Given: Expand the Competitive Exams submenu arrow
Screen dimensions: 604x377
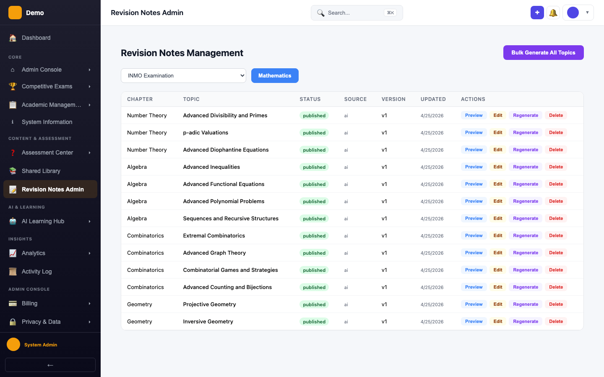Looking at the screenshot, I should click(x=89, y=86).
